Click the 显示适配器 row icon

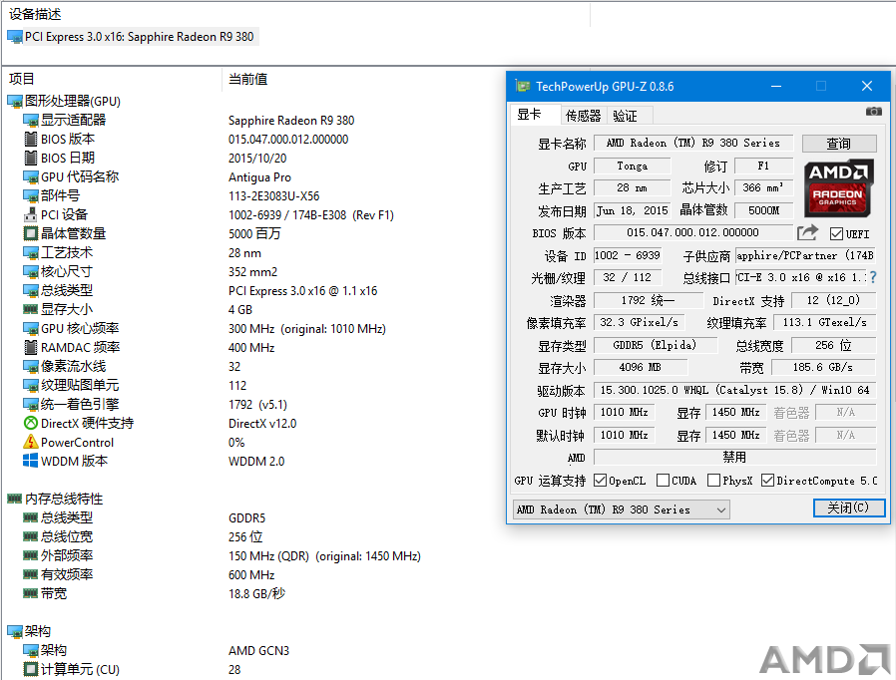click(x=30, y=120)
